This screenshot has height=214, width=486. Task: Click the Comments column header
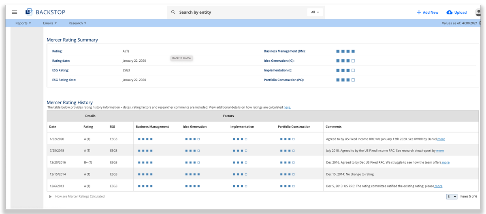[x=334, y=127]
